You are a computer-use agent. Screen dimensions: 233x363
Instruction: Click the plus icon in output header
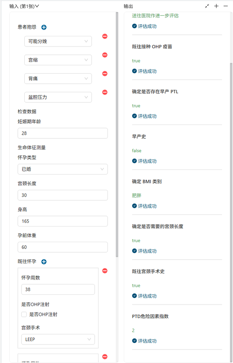(x=216, y=6)
